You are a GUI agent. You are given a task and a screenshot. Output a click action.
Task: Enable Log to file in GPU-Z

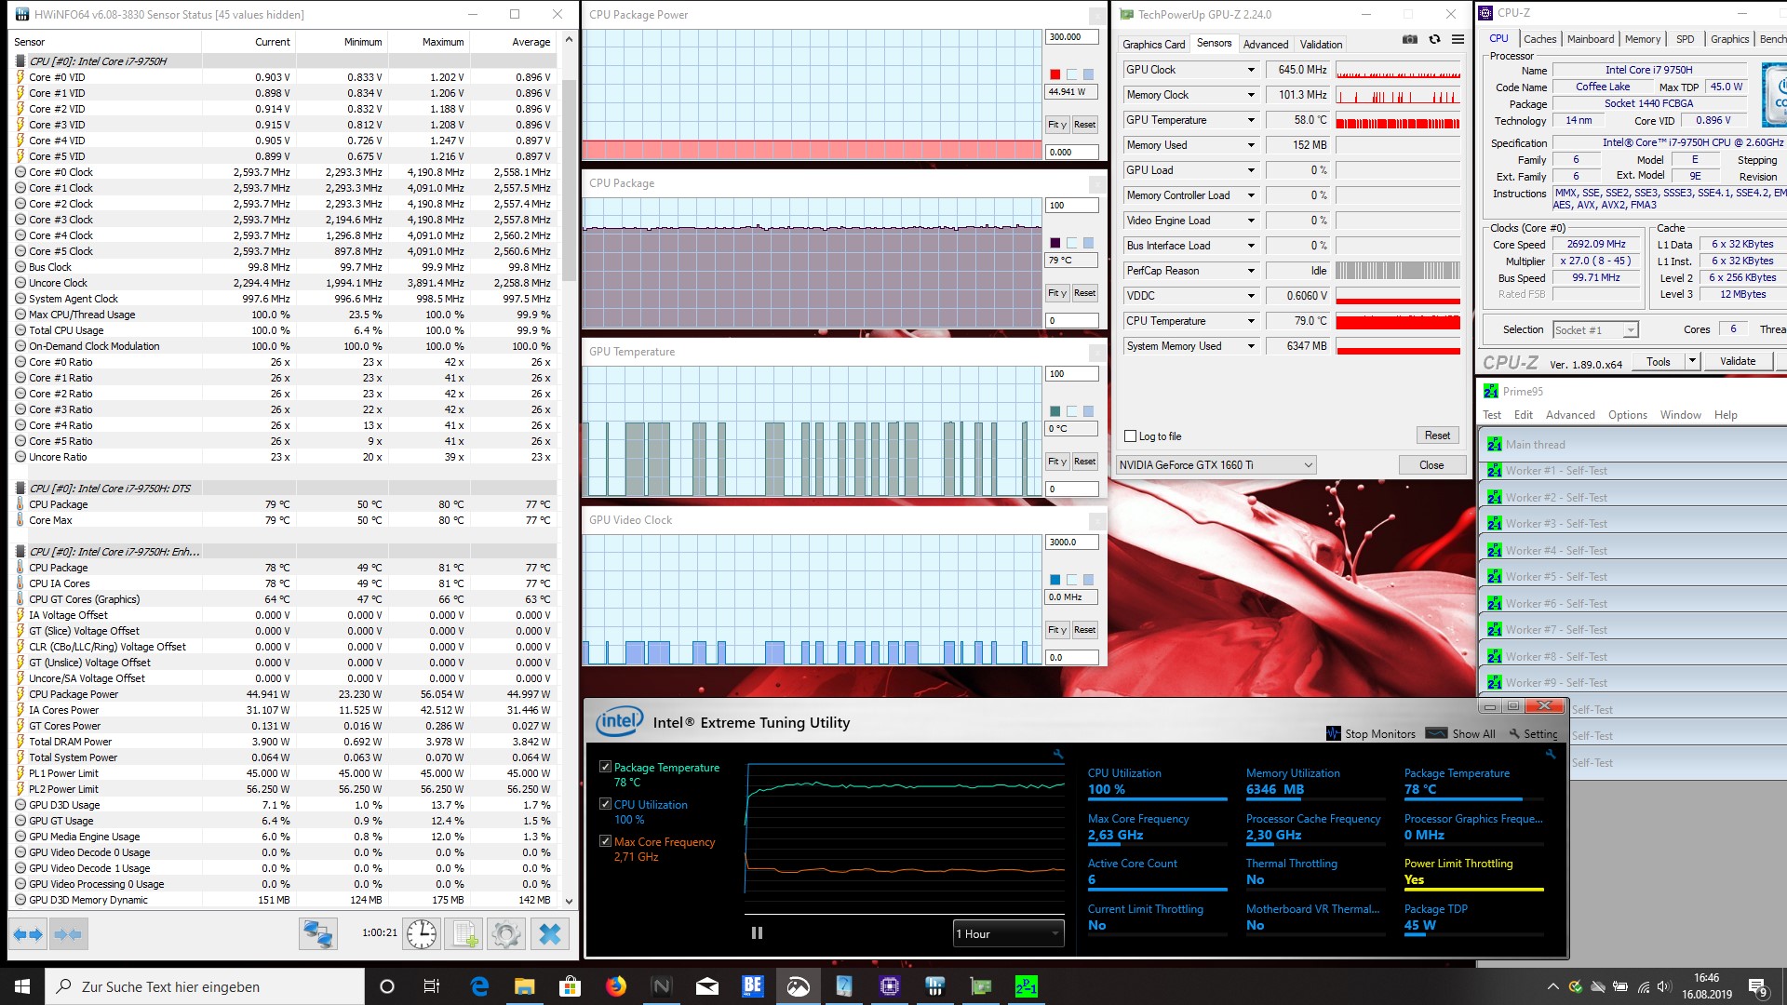tap(1131, 435)
